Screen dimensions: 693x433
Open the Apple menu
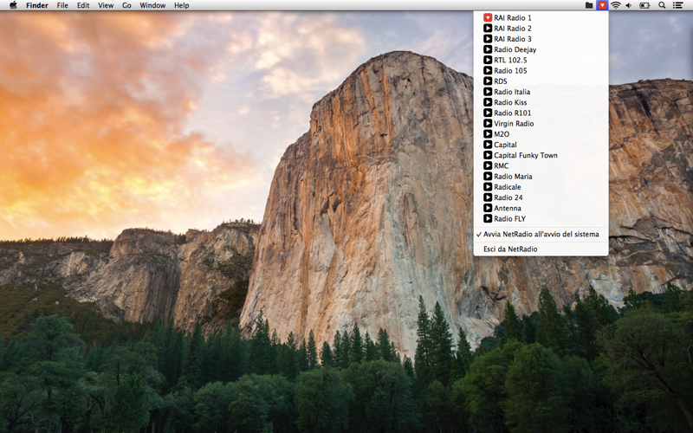pos(13,5)
